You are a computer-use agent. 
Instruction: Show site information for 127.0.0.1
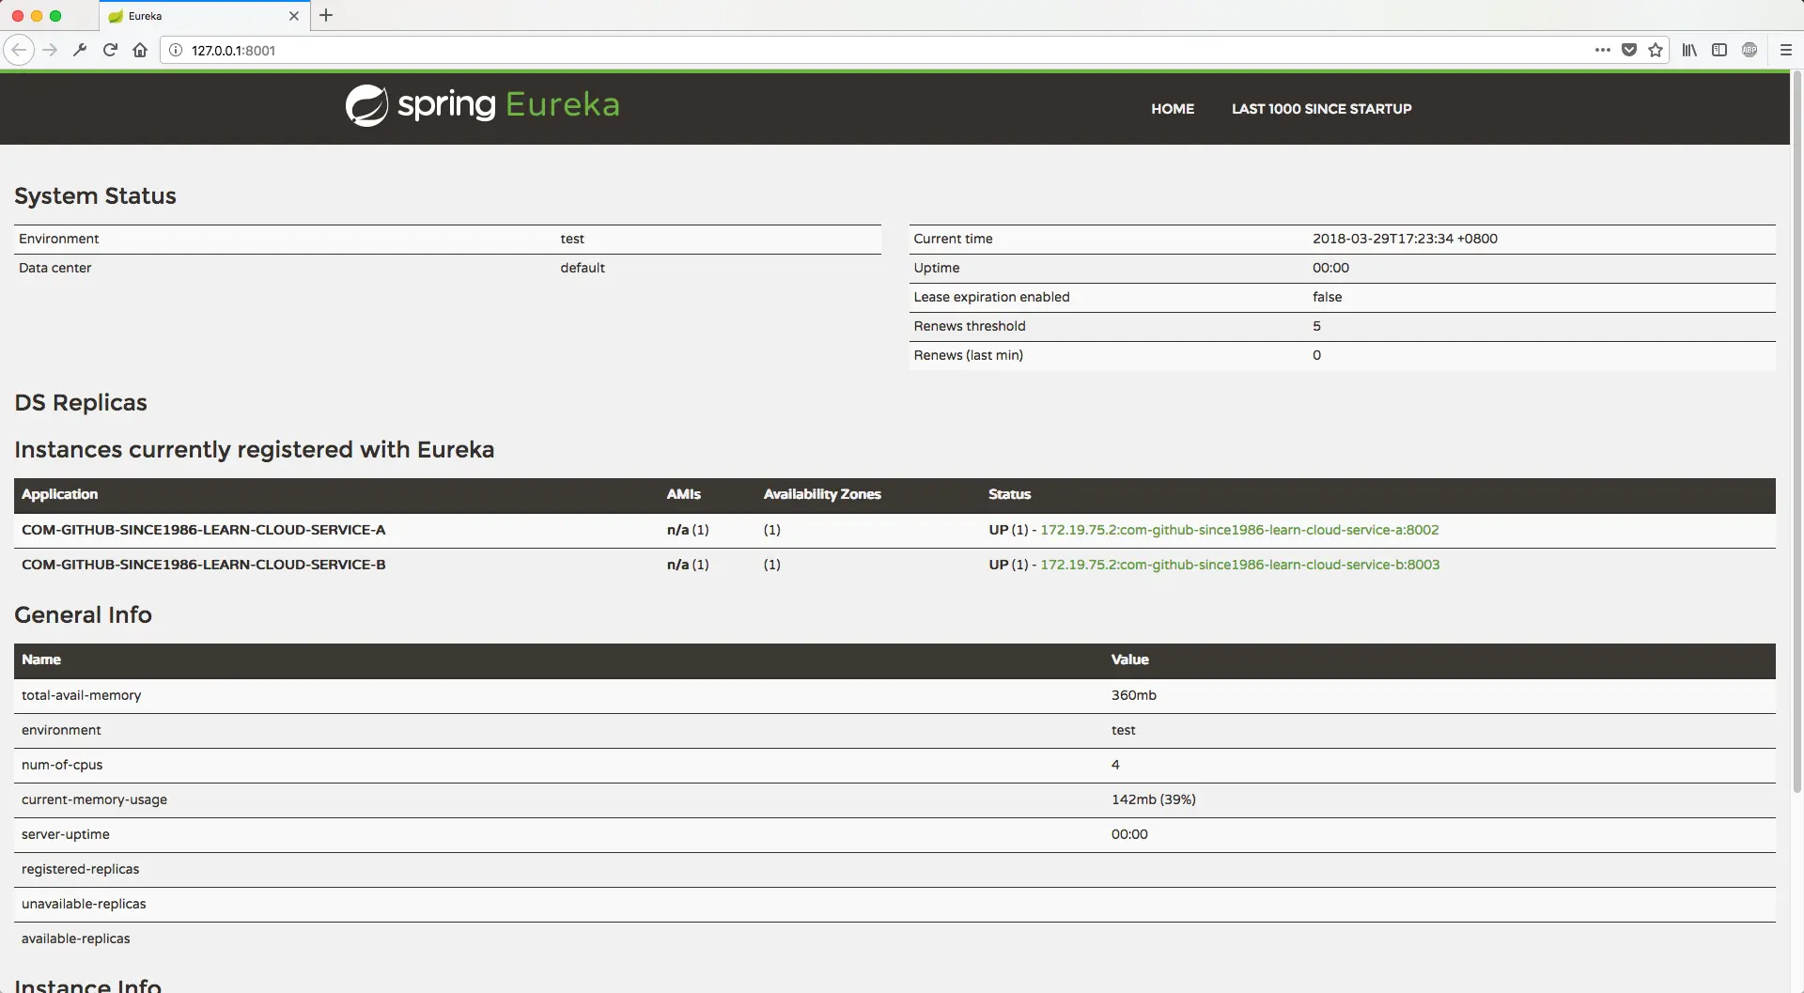click(x=176, y=50)
